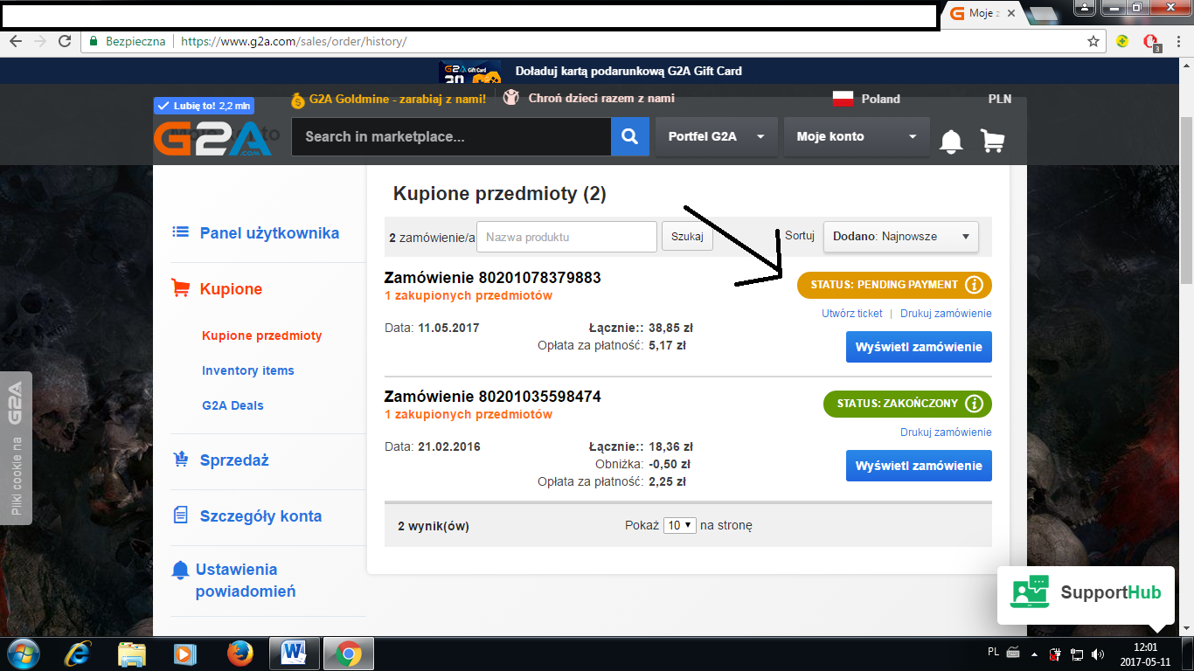Open the shopping cart icon
This screenshot has height=671, width=1194.
992,141
